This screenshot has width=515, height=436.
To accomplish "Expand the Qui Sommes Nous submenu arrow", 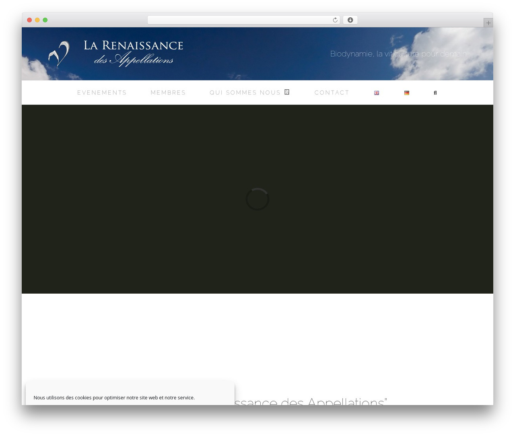I will pos(287,92).
